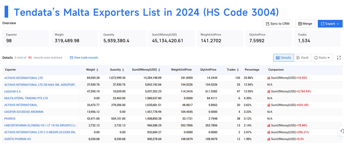Image resolution: width=344 pixels, height=146 pixels.
Task: Click weight cell 47,595.19
Action: coord(93,91)
